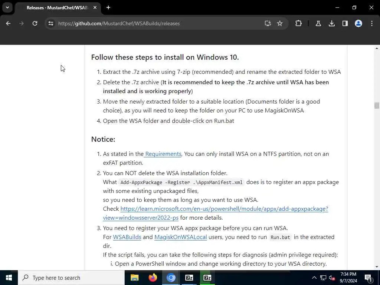Click the scrollbar down arrow
The width and height of the screenshot is (380, 285).
tap(377, 267)
